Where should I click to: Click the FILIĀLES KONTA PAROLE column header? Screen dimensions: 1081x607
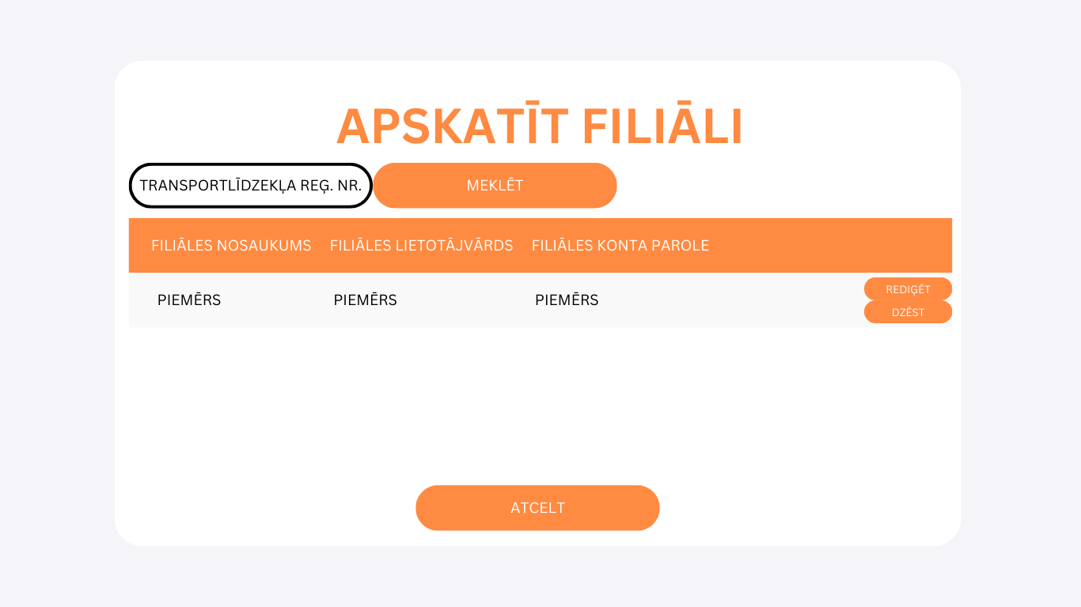(x=620, y=246)
